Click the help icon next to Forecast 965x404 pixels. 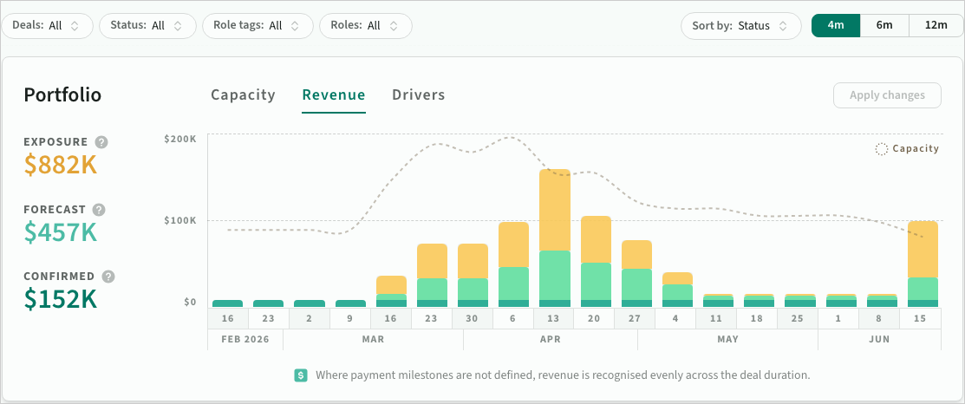point(99,210)
